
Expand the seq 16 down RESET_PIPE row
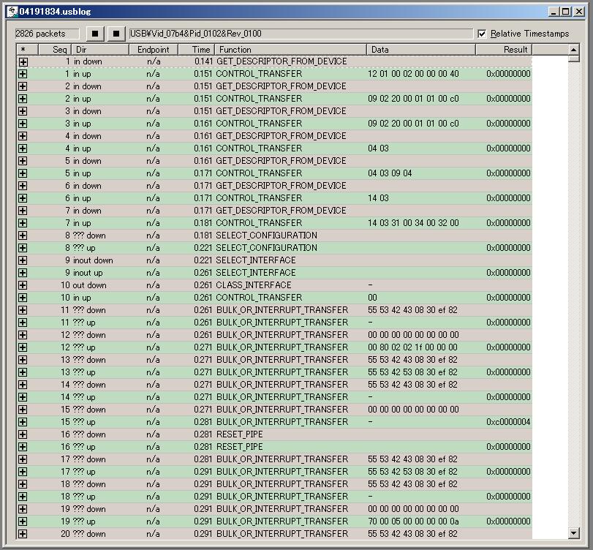(23, 434)
